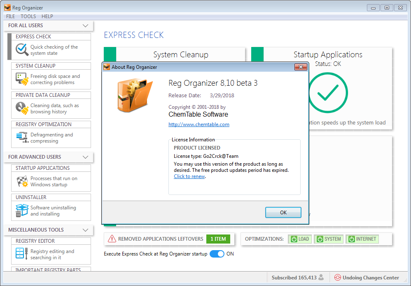
Task: Open the IMPORTANT REGISTRY PARTS section
Action: (51, 269)
